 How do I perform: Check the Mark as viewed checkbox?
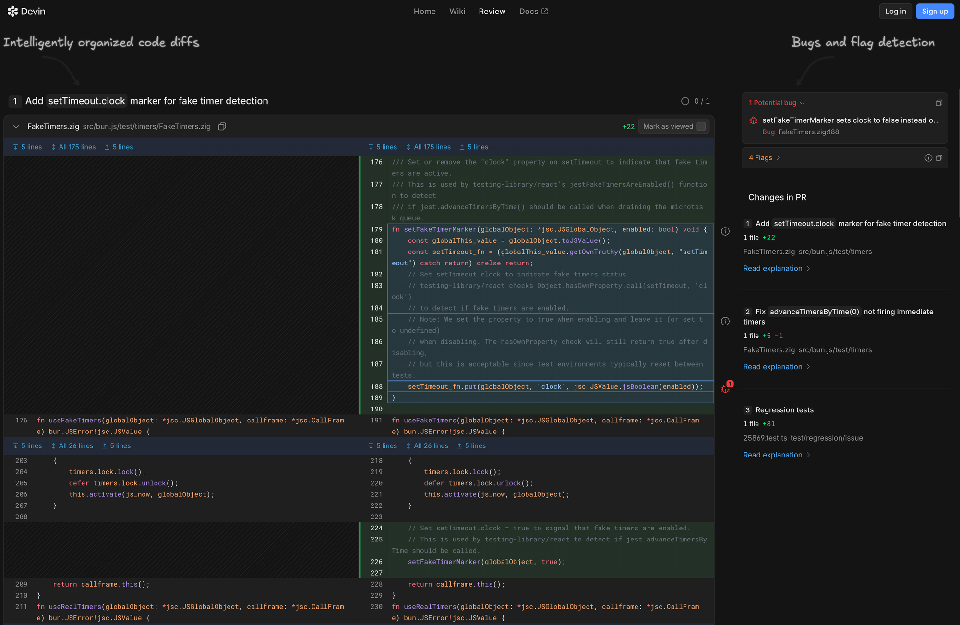pos(701,126)
